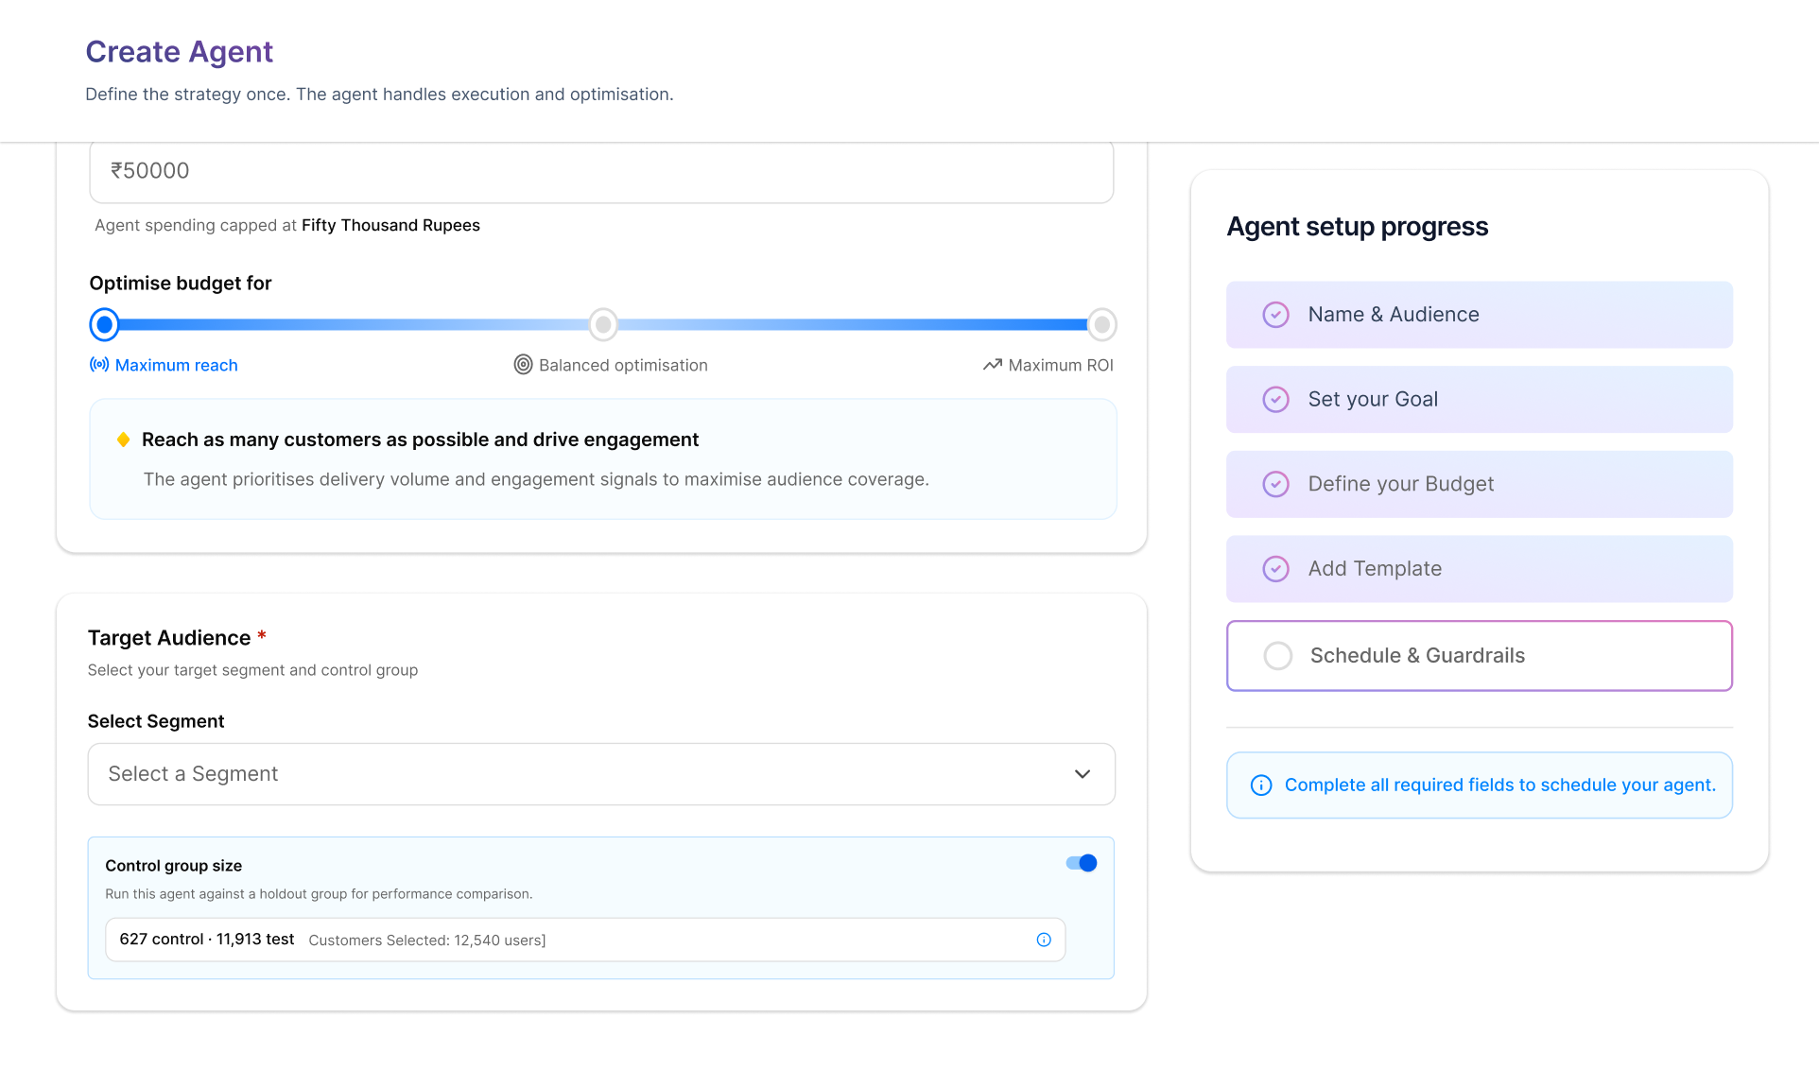Click 'Create Agent' page title
This screenshot has width=1819, height=1070.
tap(179, 51)
